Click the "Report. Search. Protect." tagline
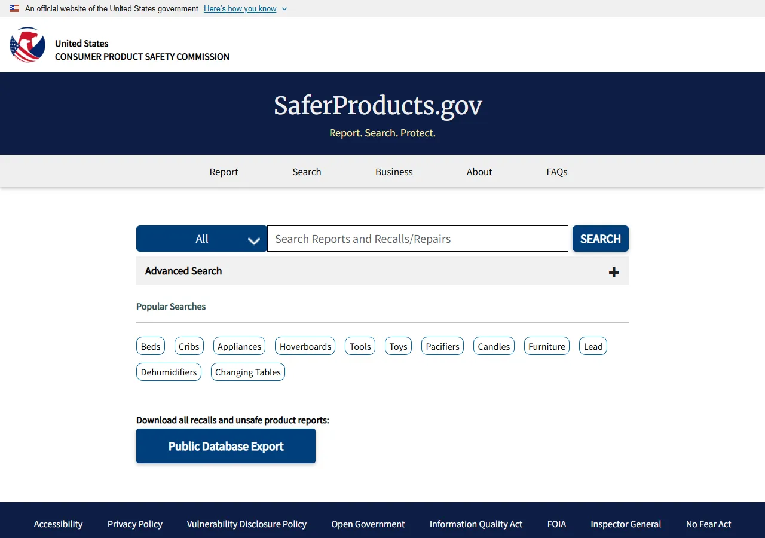This screenshot has width=765, height=538. 382,133
